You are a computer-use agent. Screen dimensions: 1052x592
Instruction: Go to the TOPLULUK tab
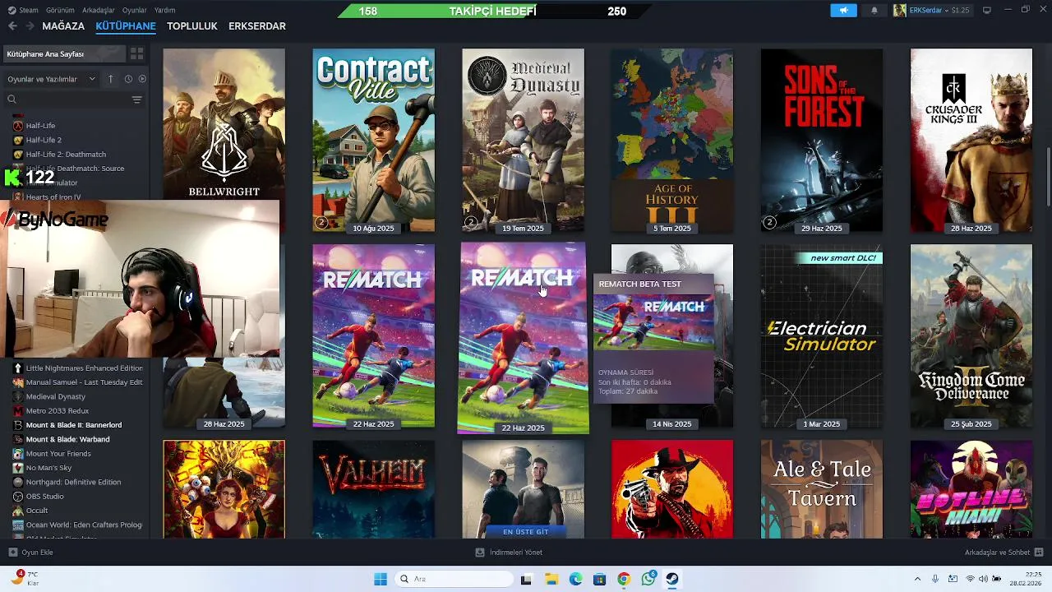click(192, 26)
